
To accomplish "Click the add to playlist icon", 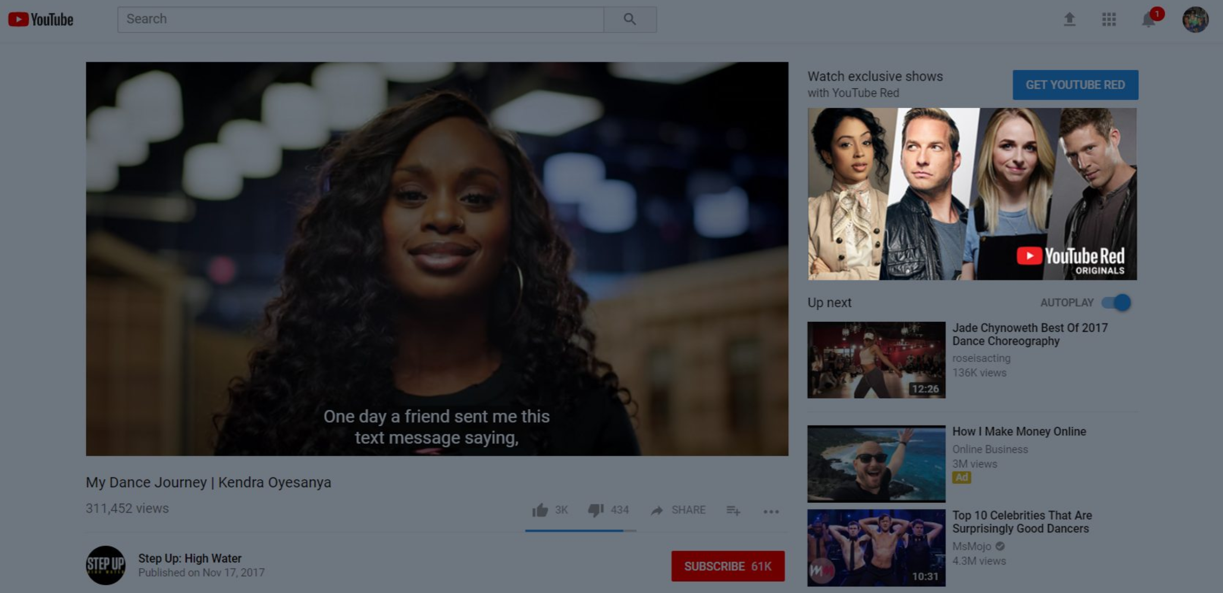I will [x=734, y=511].
